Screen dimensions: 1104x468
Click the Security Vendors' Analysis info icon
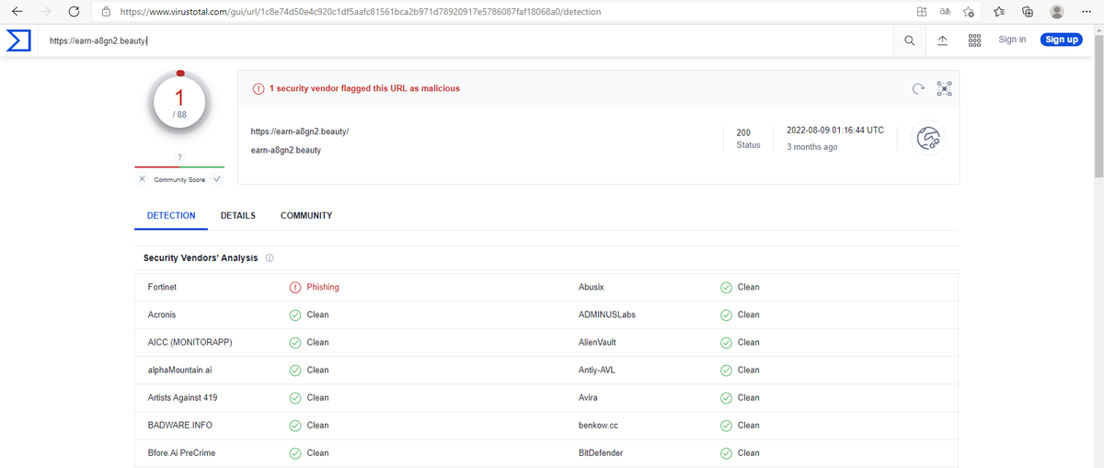pyautogui.click(x=270, y=258)
